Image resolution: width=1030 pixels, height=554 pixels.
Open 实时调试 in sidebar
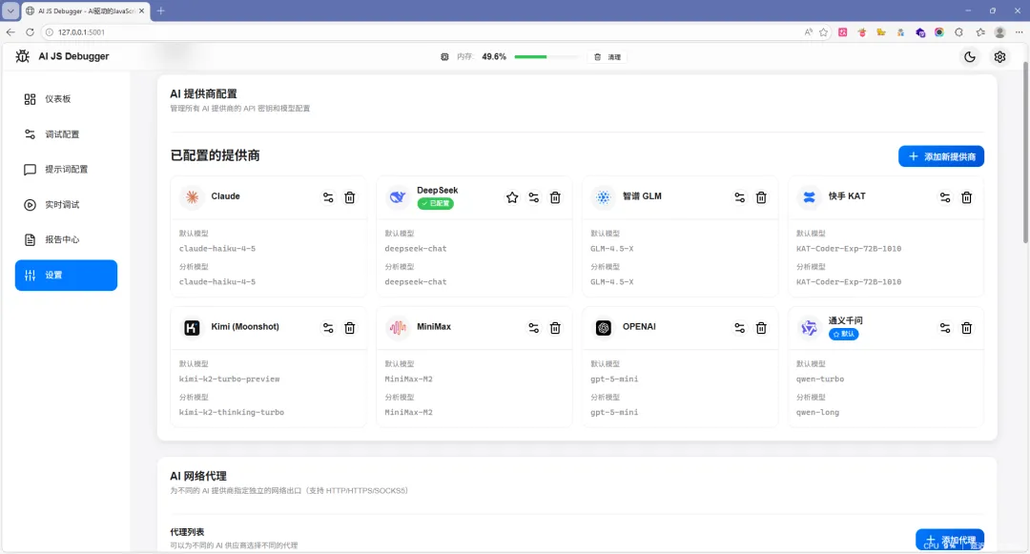[x=66, y=205]
